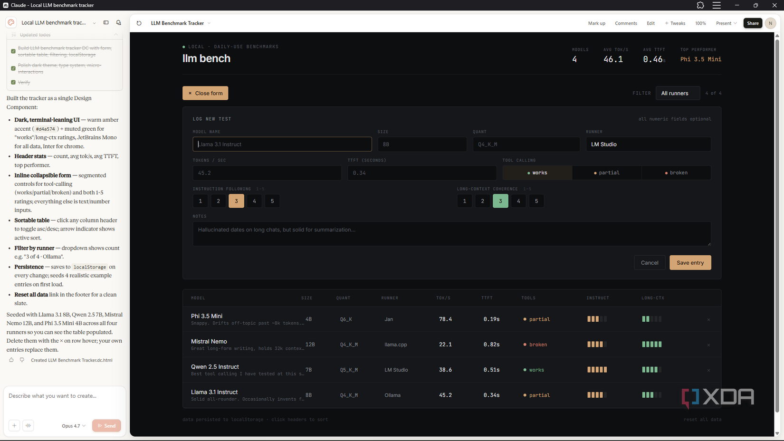
Task: Delete the Mistral Nemo row
Action: tap(708, 345)
